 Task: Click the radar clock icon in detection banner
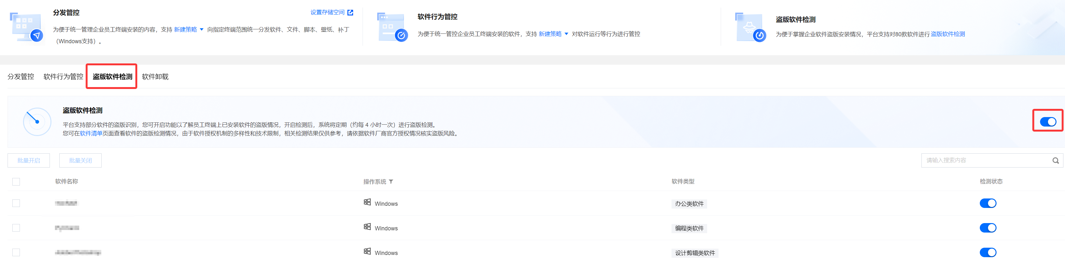coord(37,121)
